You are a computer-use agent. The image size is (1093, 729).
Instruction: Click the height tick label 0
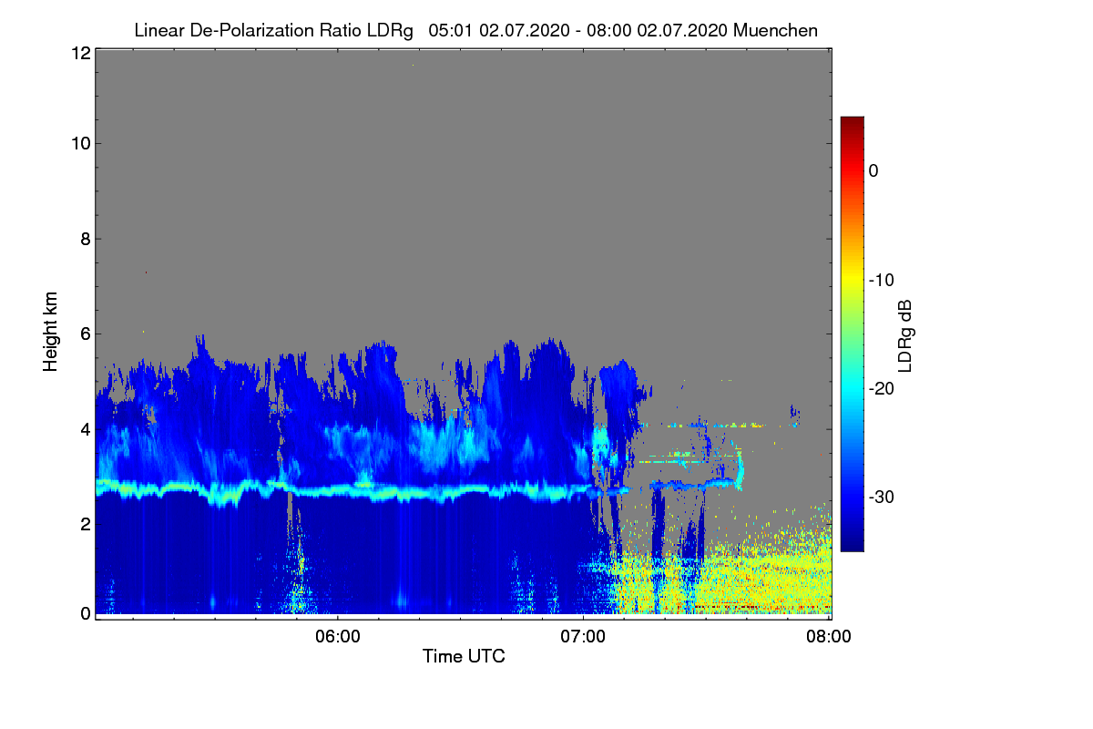tap(85, 613)
